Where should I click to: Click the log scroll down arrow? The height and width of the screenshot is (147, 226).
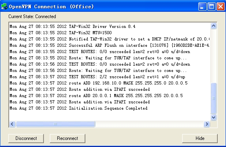point(213,117)
